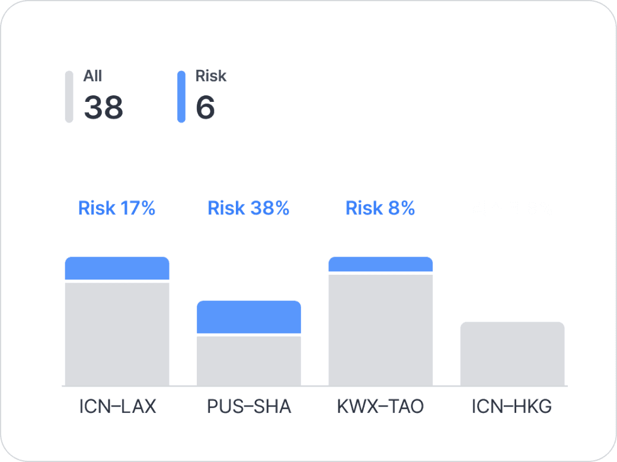Click the Risk 38% label

[x=248, y=208]
